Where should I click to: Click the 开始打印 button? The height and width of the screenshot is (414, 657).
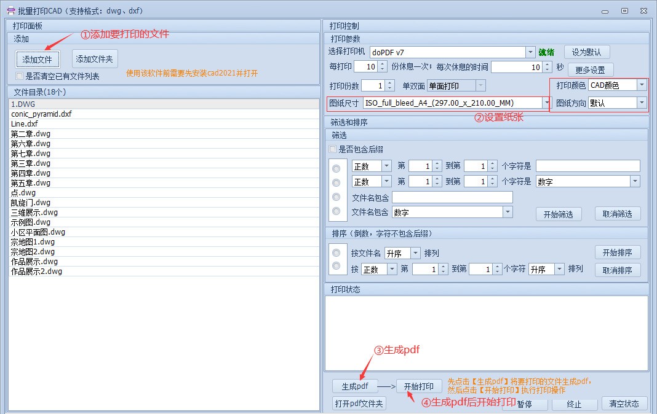click(x=419, y=386)
